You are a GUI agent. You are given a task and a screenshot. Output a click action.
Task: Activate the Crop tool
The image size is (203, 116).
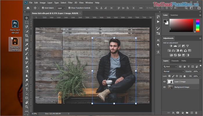pyautogui.click(x=27, y=36)
